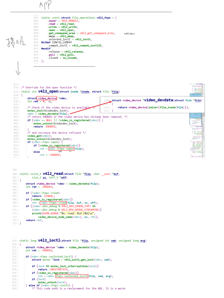
Task: Click video_devdata(filp) call on line 442
Action: [x=53, y=114]
